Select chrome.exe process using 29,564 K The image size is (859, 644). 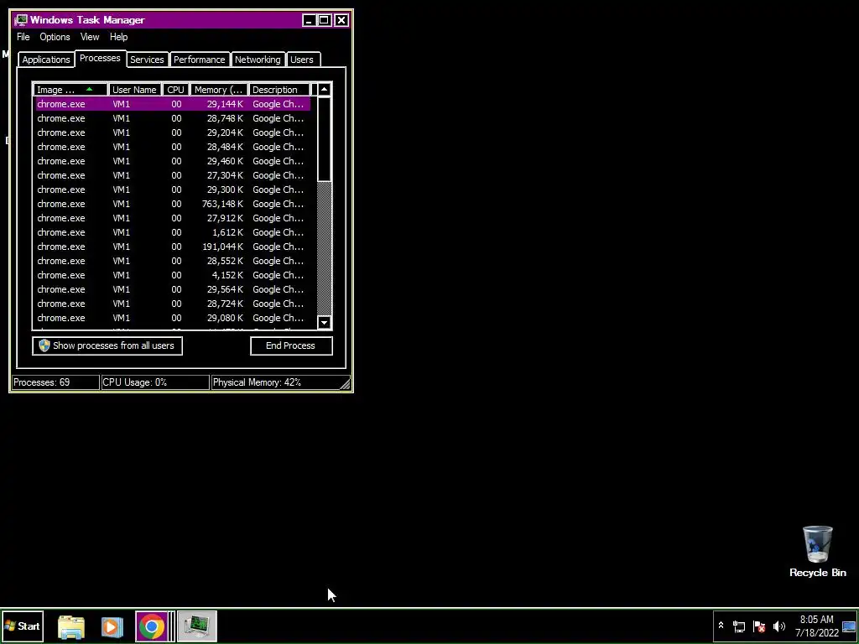[x=173, y=289]
